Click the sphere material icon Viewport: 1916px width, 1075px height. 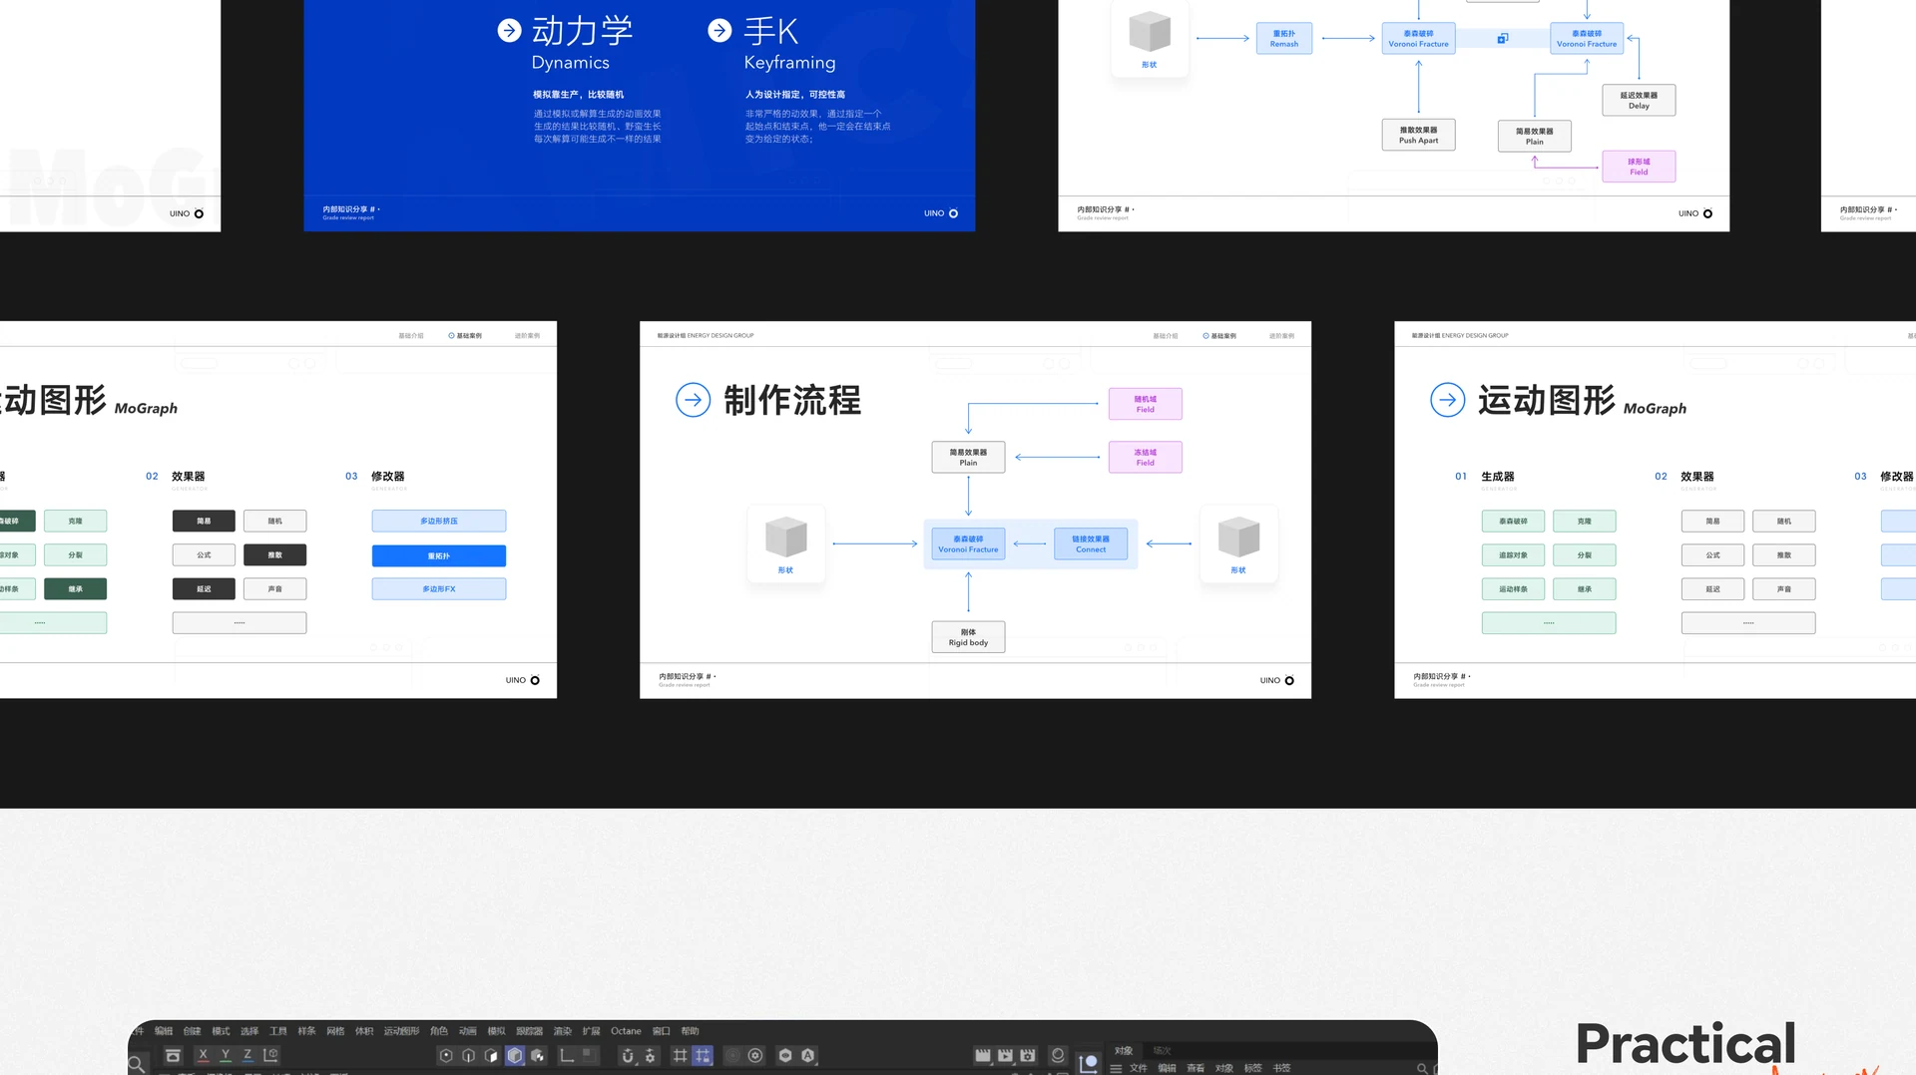(x=1058, y=1055)
